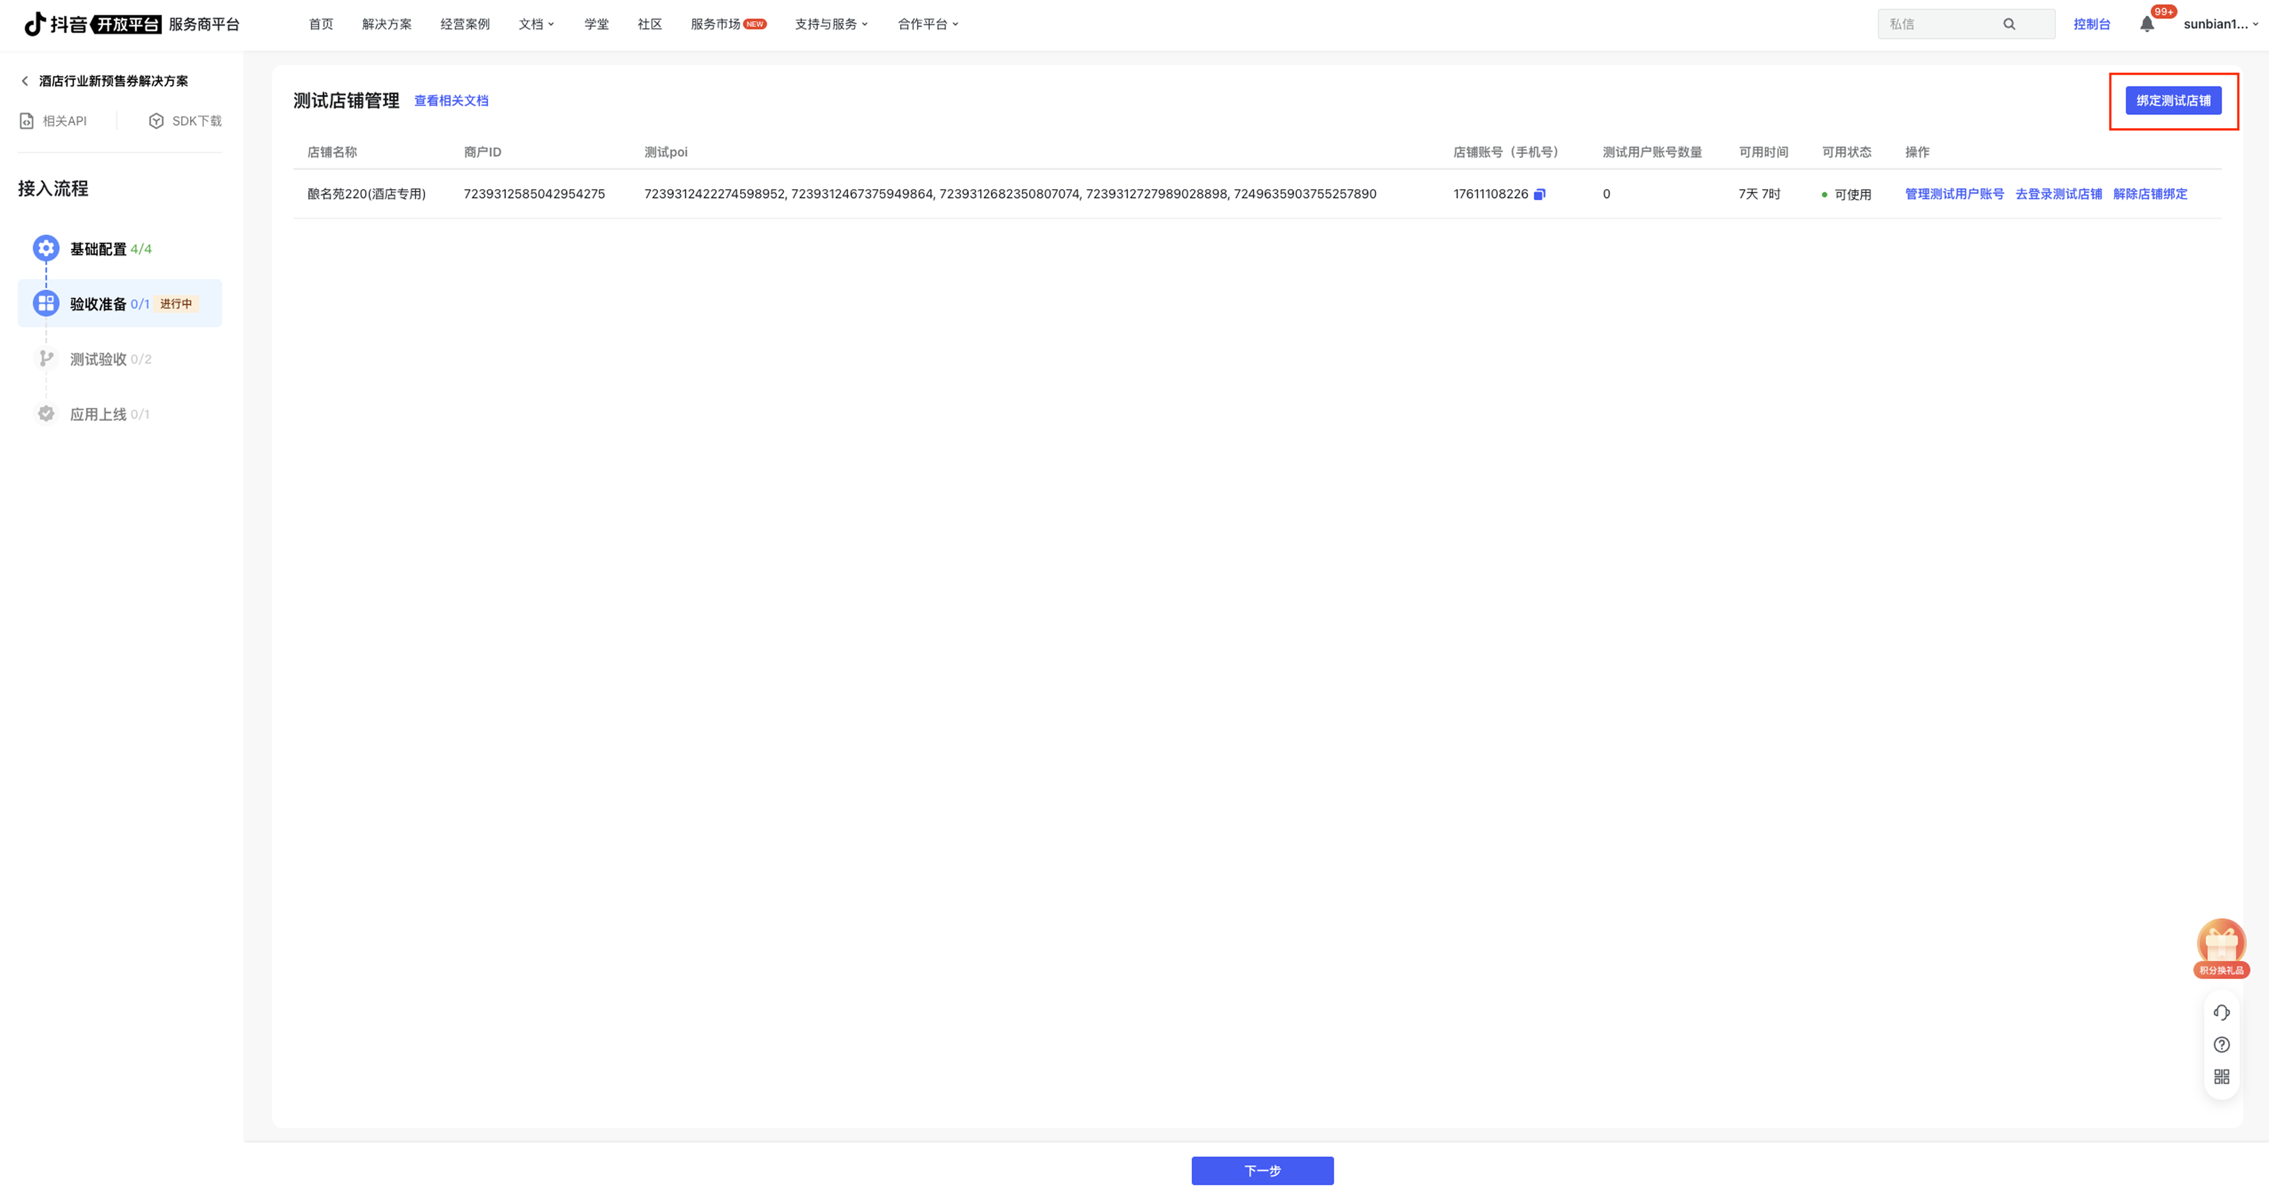Go back via the left arrow
This screenshot has width=2269, height=1194.
[x=25, y=81]
